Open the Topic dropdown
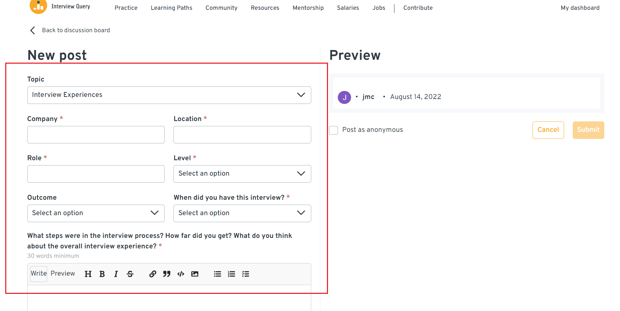The image size is (620, 311). coord(169,95)
